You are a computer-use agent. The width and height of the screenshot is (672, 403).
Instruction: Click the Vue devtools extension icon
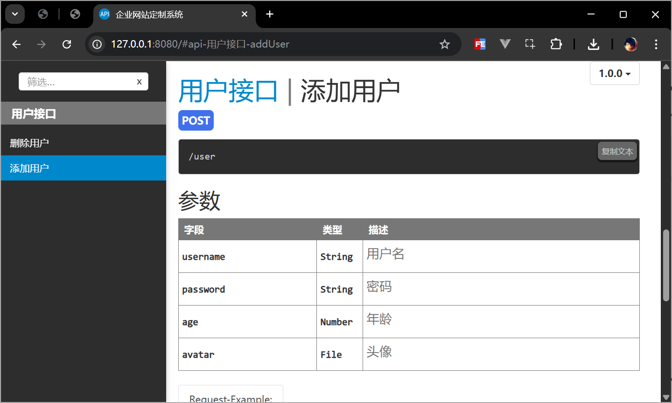(x=505, y=44)
